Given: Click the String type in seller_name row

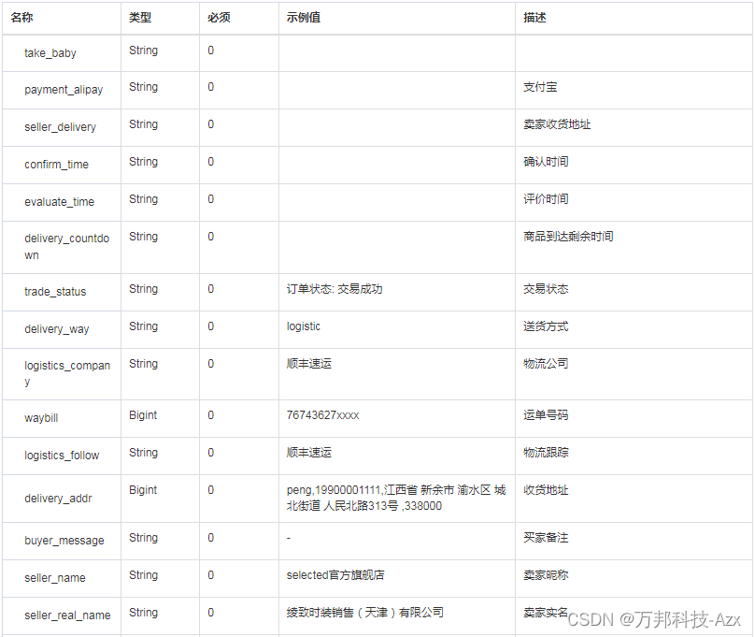Looking at the screenshot, I should [x=144, y=575].
